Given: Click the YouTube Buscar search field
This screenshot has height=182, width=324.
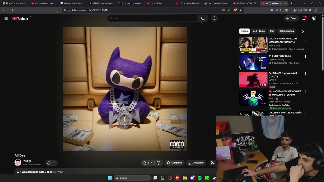Looking at the screenshot, I should [x=153, y=18].
